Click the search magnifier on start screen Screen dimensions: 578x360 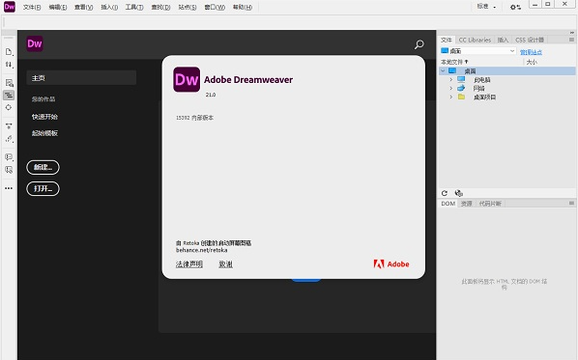(419, 44)
